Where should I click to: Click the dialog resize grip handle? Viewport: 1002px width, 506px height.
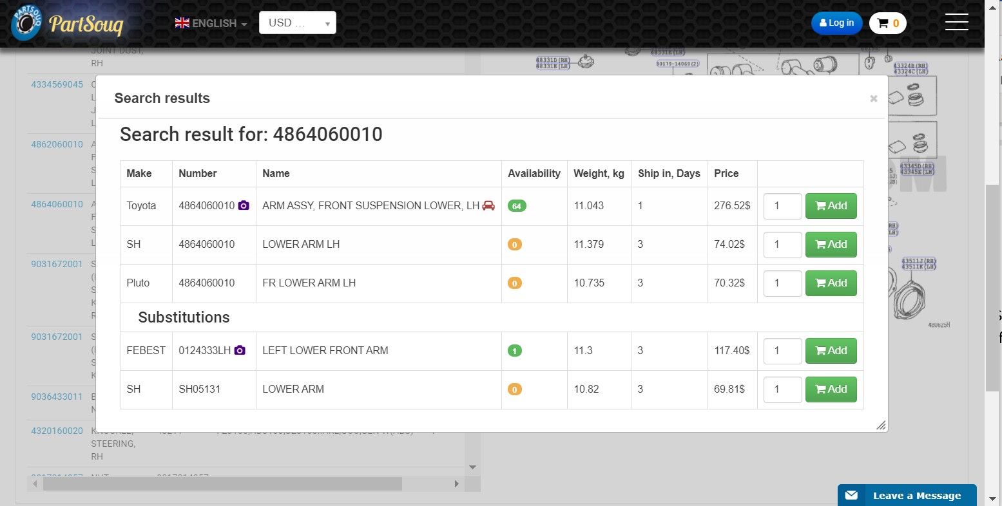pyautogui.click(x=881, y=425)
